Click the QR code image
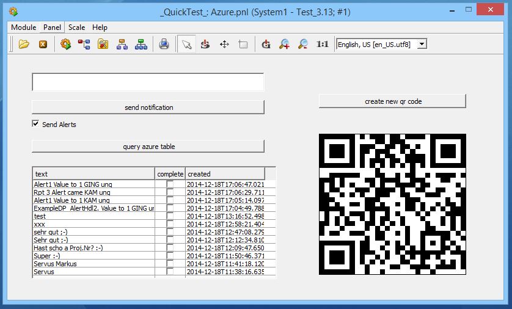This screenshot has width=512, height=309. pos(392,204)
